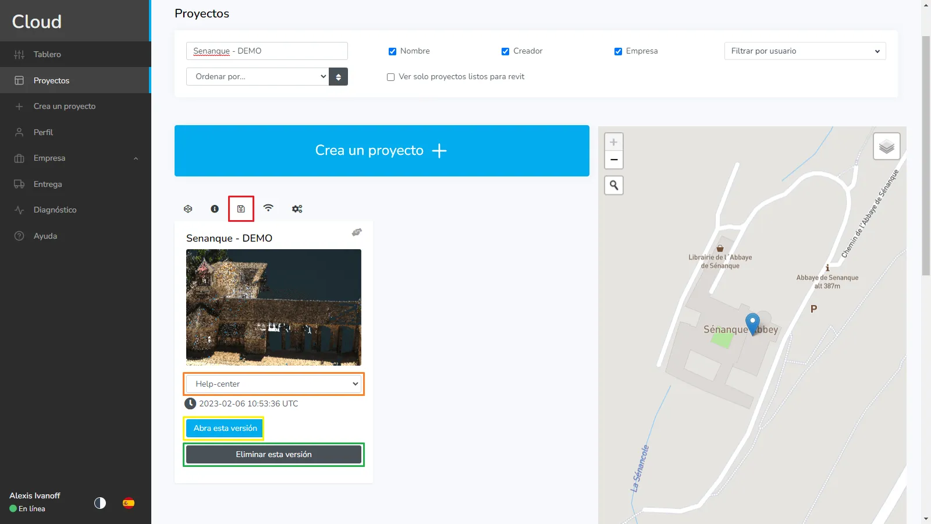Click the Cloud logo title
The image size is (931, 524).
tap(37, 22)
